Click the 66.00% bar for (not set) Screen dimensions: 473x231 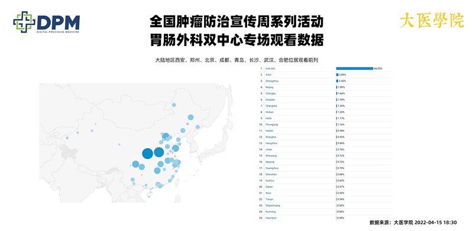[x=355, y=69]
